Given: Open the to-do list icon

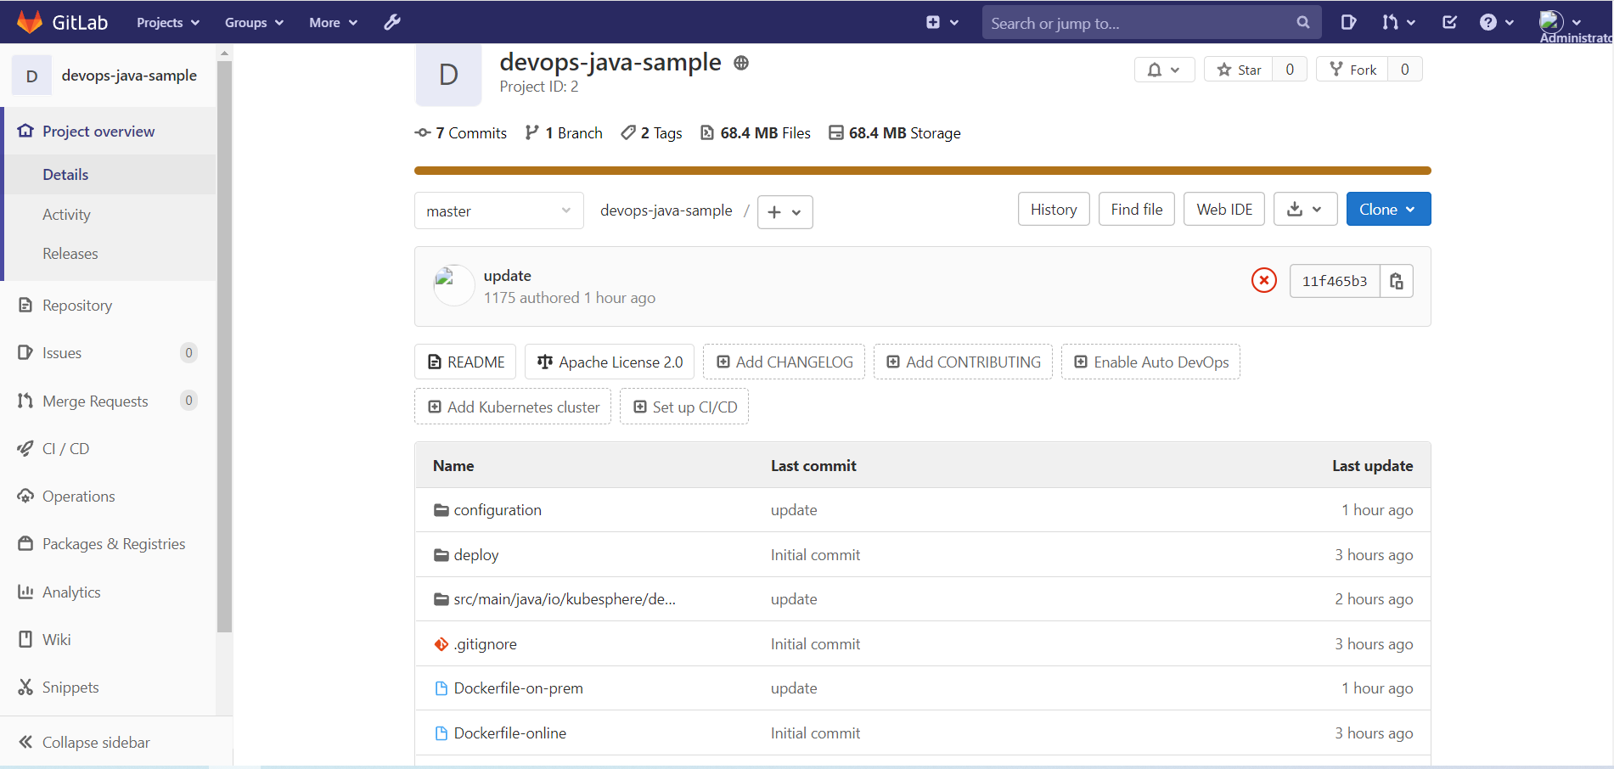Looking at the screenshot, I should click(1450, 23).
